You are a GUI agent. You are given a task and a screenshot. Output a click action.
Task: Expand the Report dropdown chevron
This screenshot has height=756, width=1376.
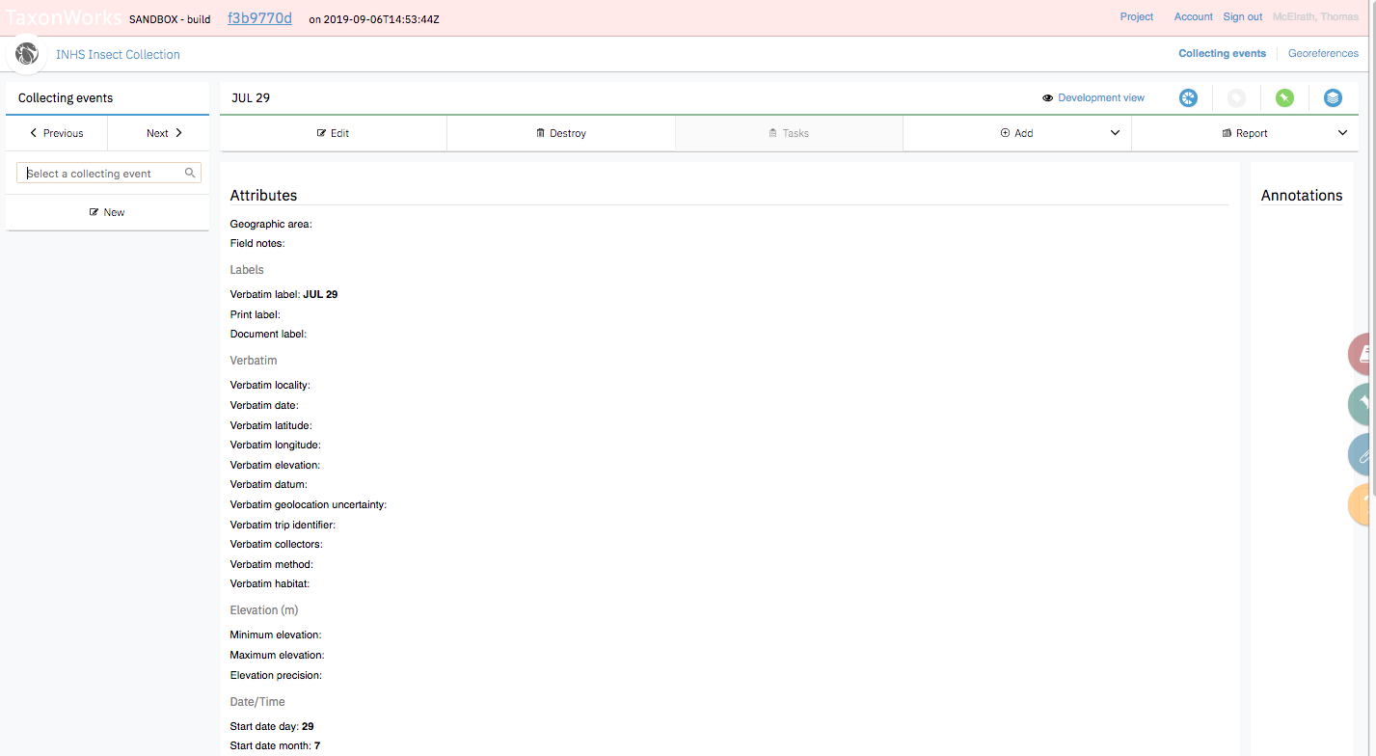pyautogui.click(x=1342, y=132)
